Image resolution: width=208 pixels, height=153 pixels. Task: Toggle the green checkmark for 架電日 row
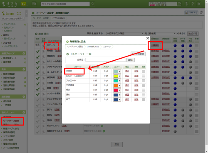(x=37, y=51)
